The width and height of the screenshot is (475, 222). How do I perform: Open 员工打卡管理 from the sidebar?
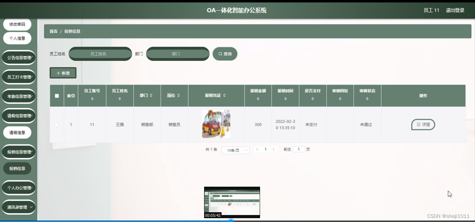click(x=19, y=77)
